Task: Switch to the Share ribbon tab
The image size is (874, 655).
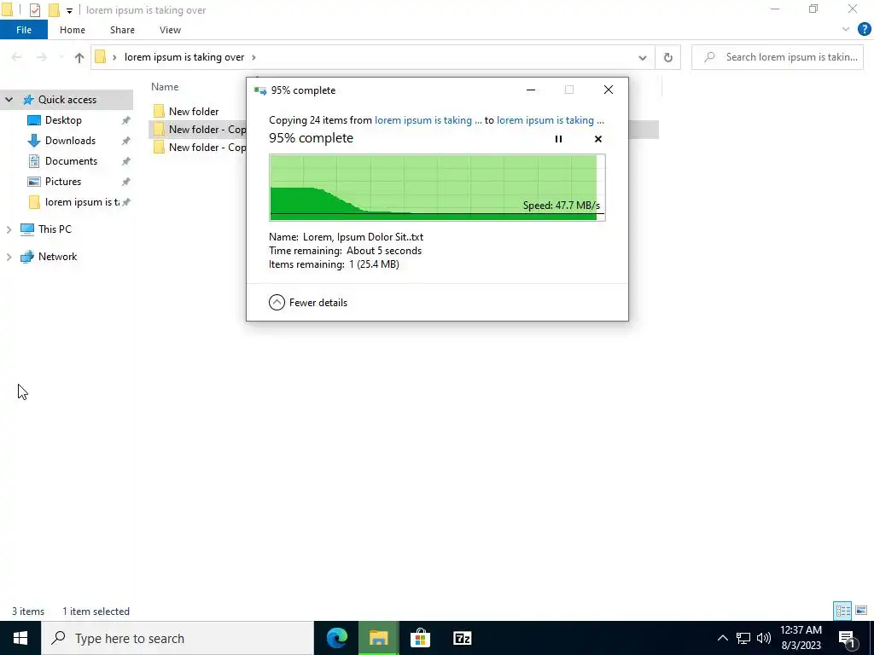Action: pyautogui.click(x=122, y=30)
